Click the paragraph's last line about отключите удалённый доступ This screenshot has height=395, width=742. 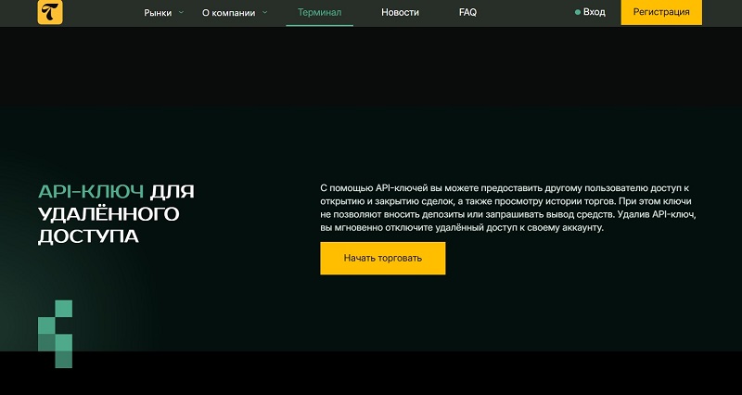click(462, 227)
